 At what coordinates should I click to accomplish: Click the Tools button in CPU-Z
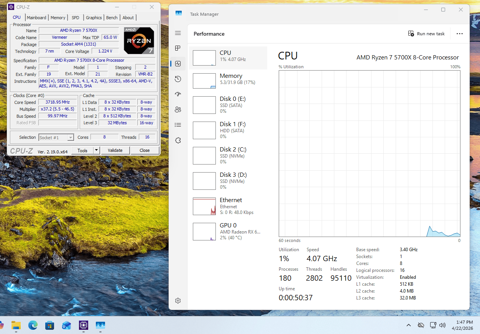(82, 150)
